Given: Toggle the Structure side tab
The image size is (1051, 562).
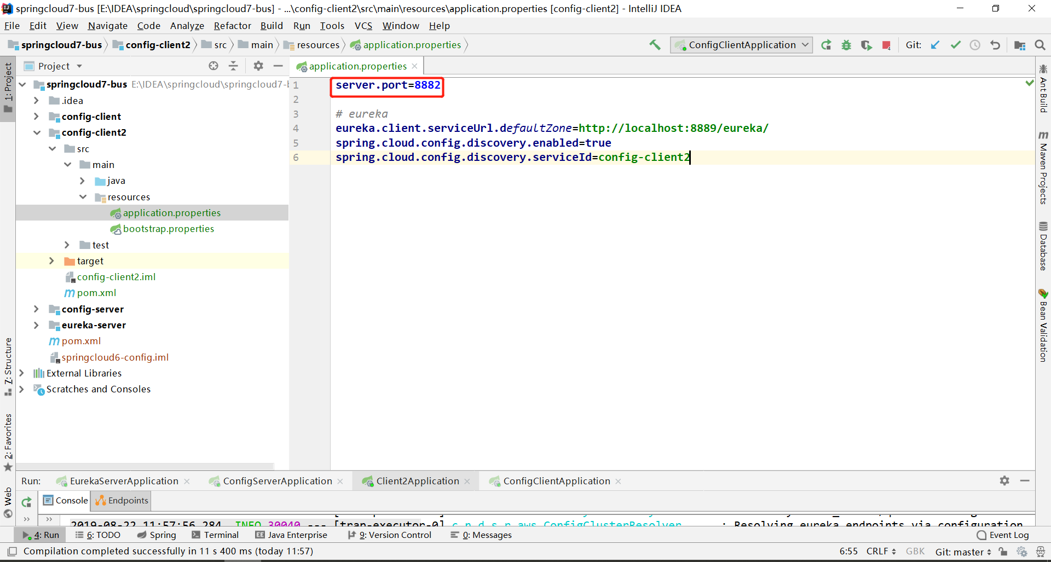Looking at the screenshot, I should [8, 367].
